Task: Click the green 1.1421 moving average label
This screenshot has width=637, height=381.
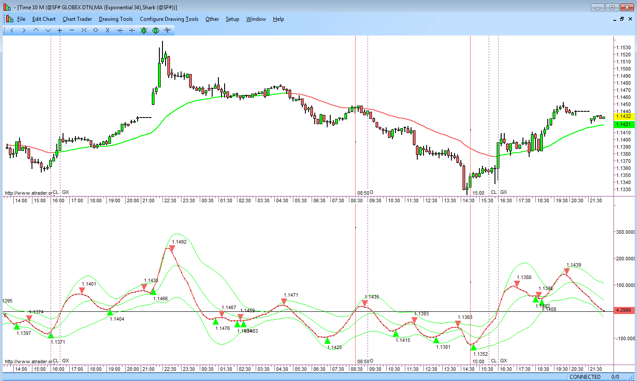Action: tap(624, 125)
